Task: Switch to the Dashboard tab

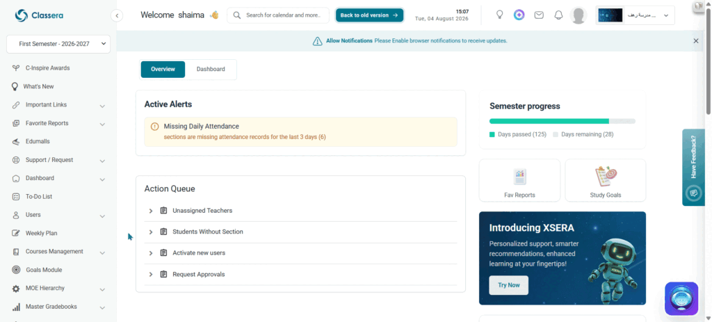Action: click(211, 70)
